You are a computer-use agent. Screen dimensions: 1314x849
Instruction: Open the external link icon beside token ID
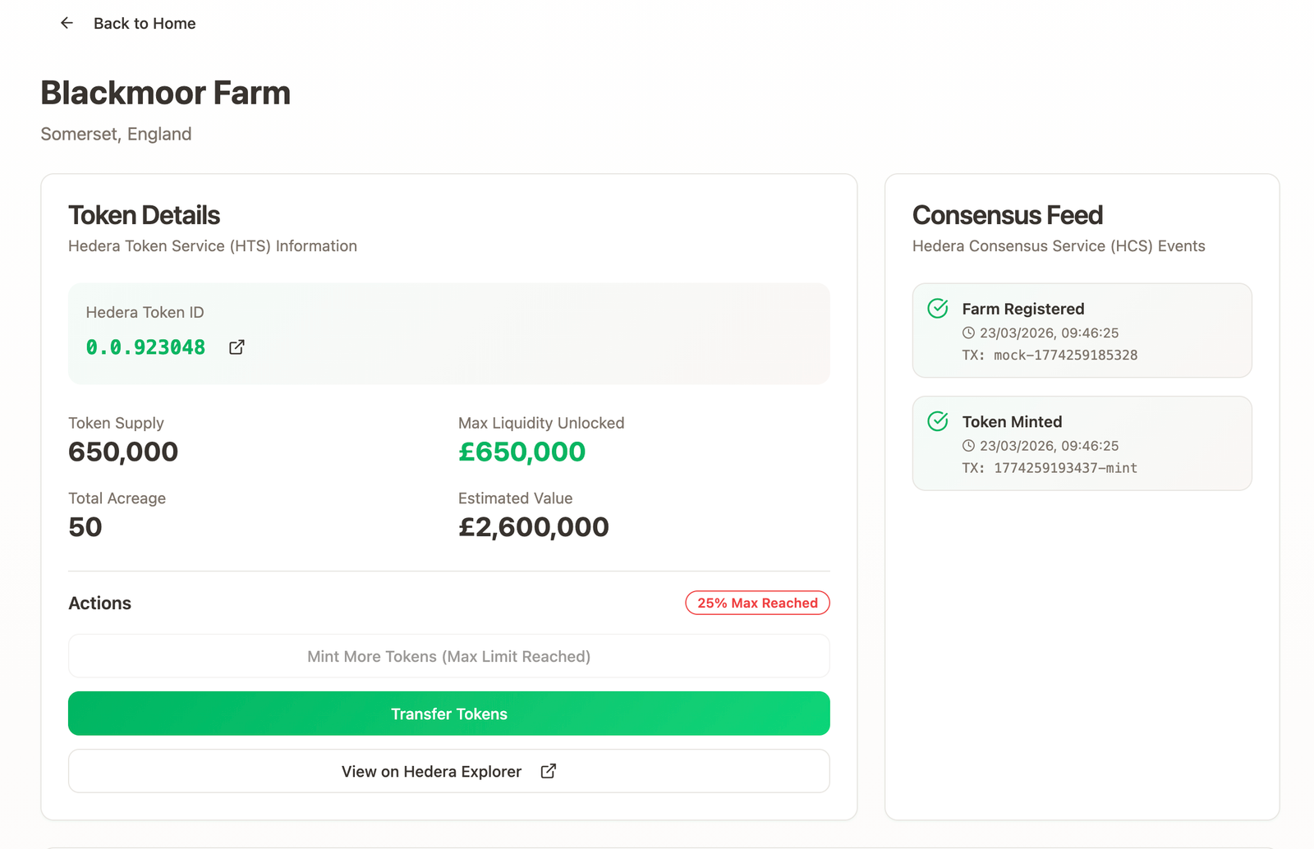pos(237,347)
